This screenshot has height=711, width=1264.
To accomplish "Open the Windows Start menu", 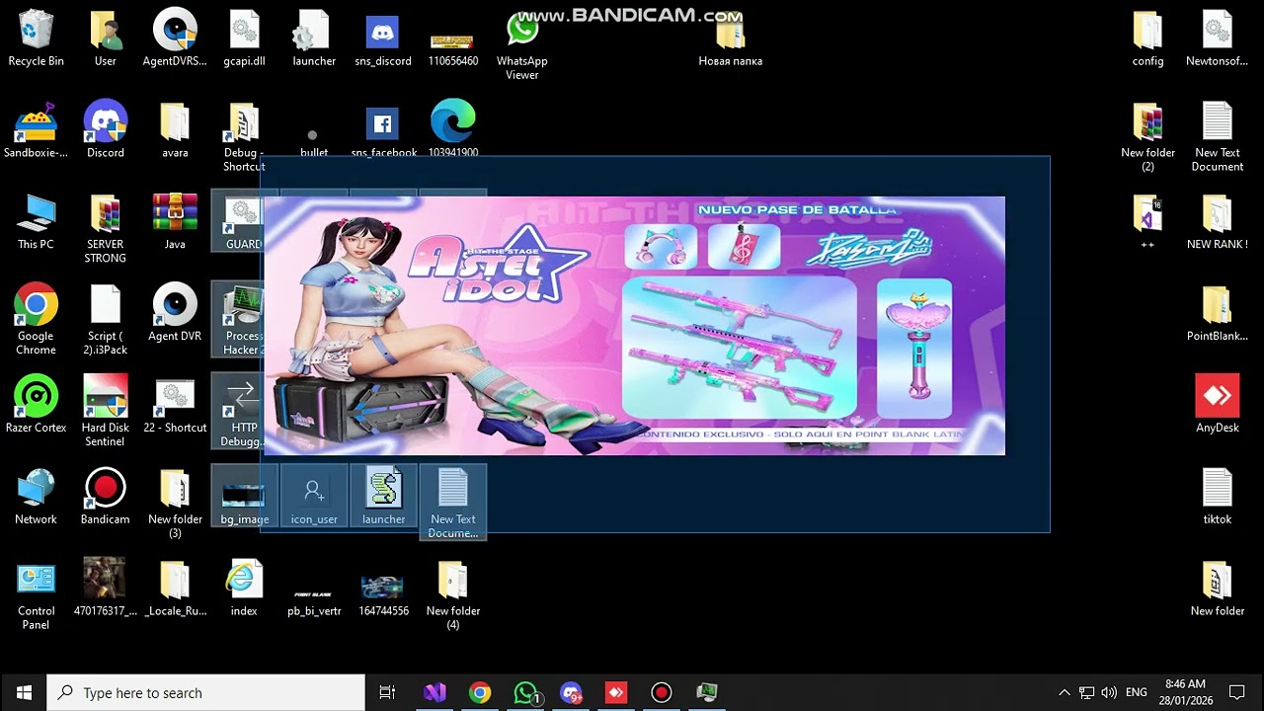I will tap(24, 693).
